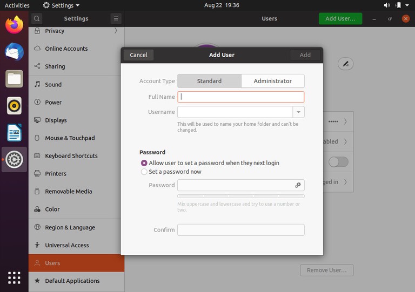Click the search icon in Settings header
Viewport: 415px width, 292px height.
click(37, 18)
